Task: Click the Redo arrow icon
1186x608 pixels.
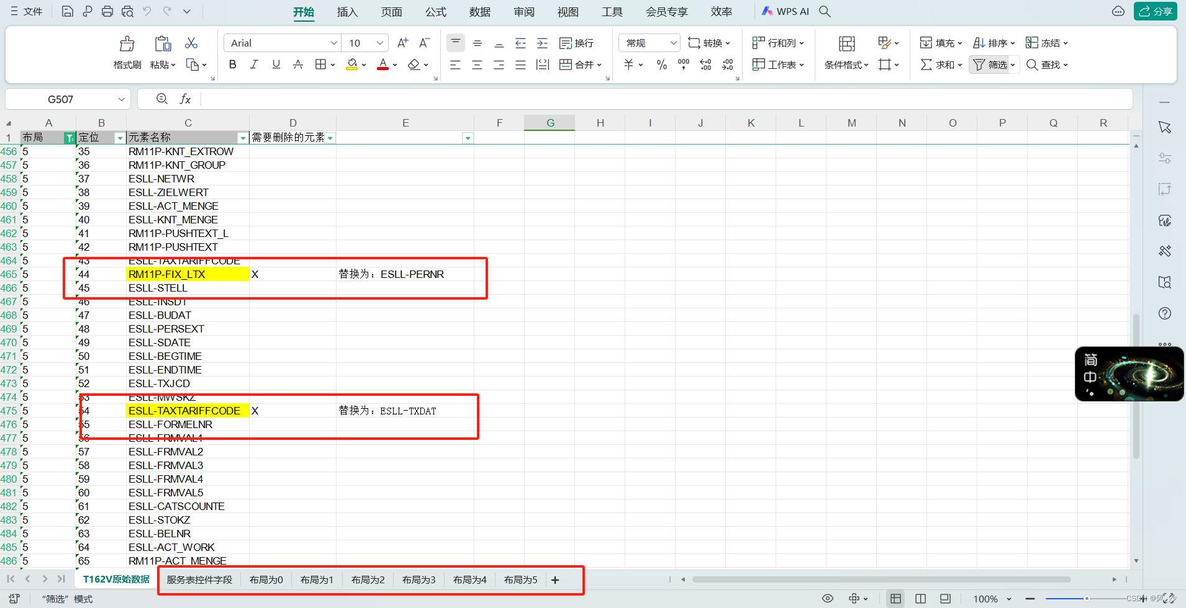Action: click(167, 11)
